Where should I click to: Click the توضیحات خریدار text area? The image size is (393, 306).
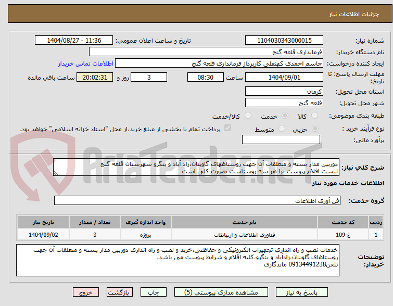pyautogui.click(x=178, y=260)
